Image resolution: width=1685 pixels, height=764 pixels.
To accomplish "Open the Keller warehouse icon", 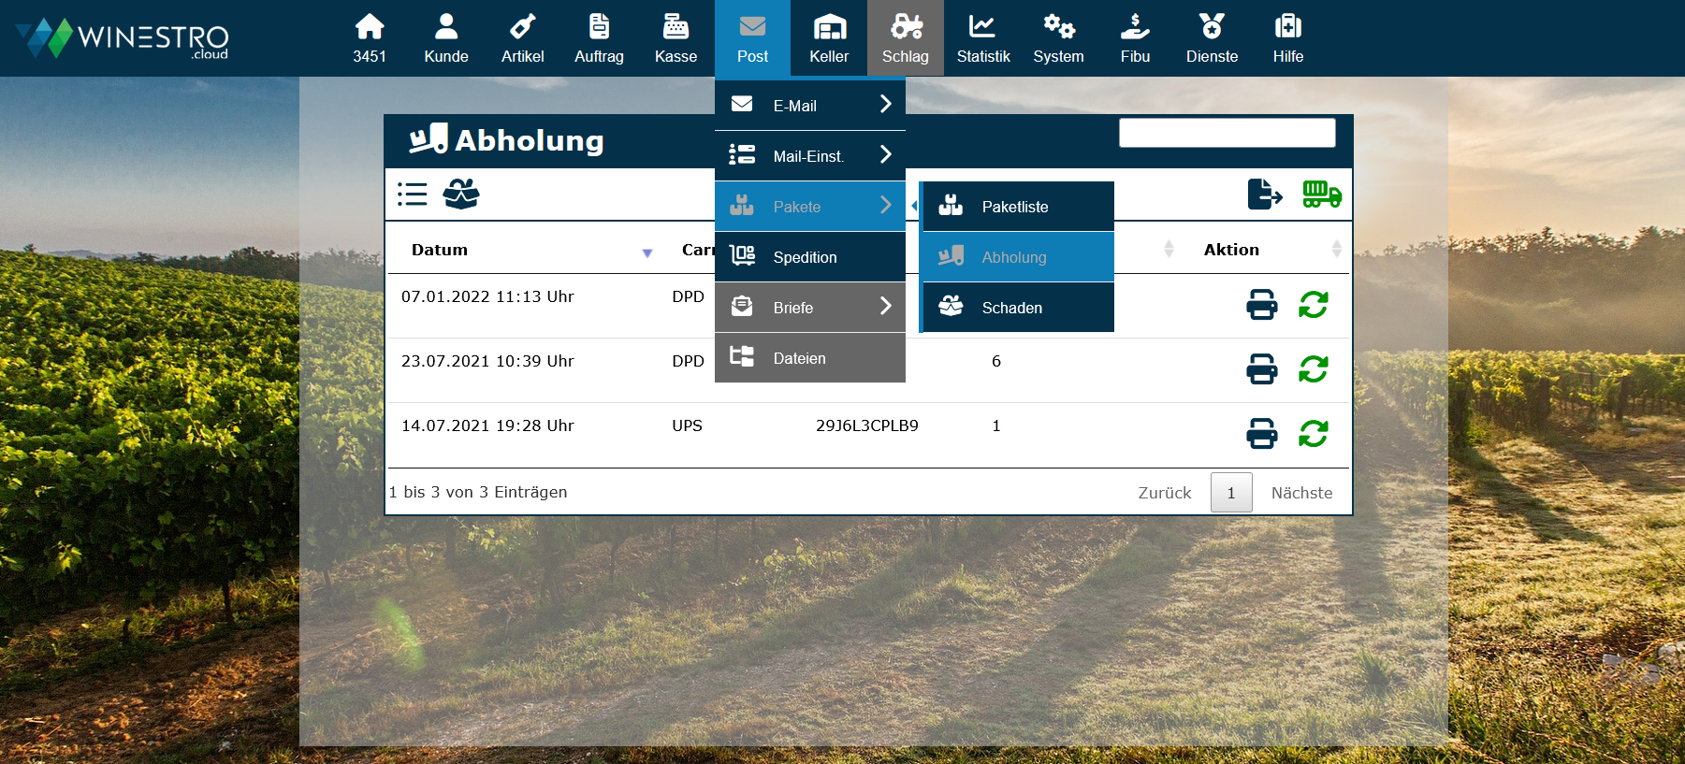I will (x=829, y=37).
